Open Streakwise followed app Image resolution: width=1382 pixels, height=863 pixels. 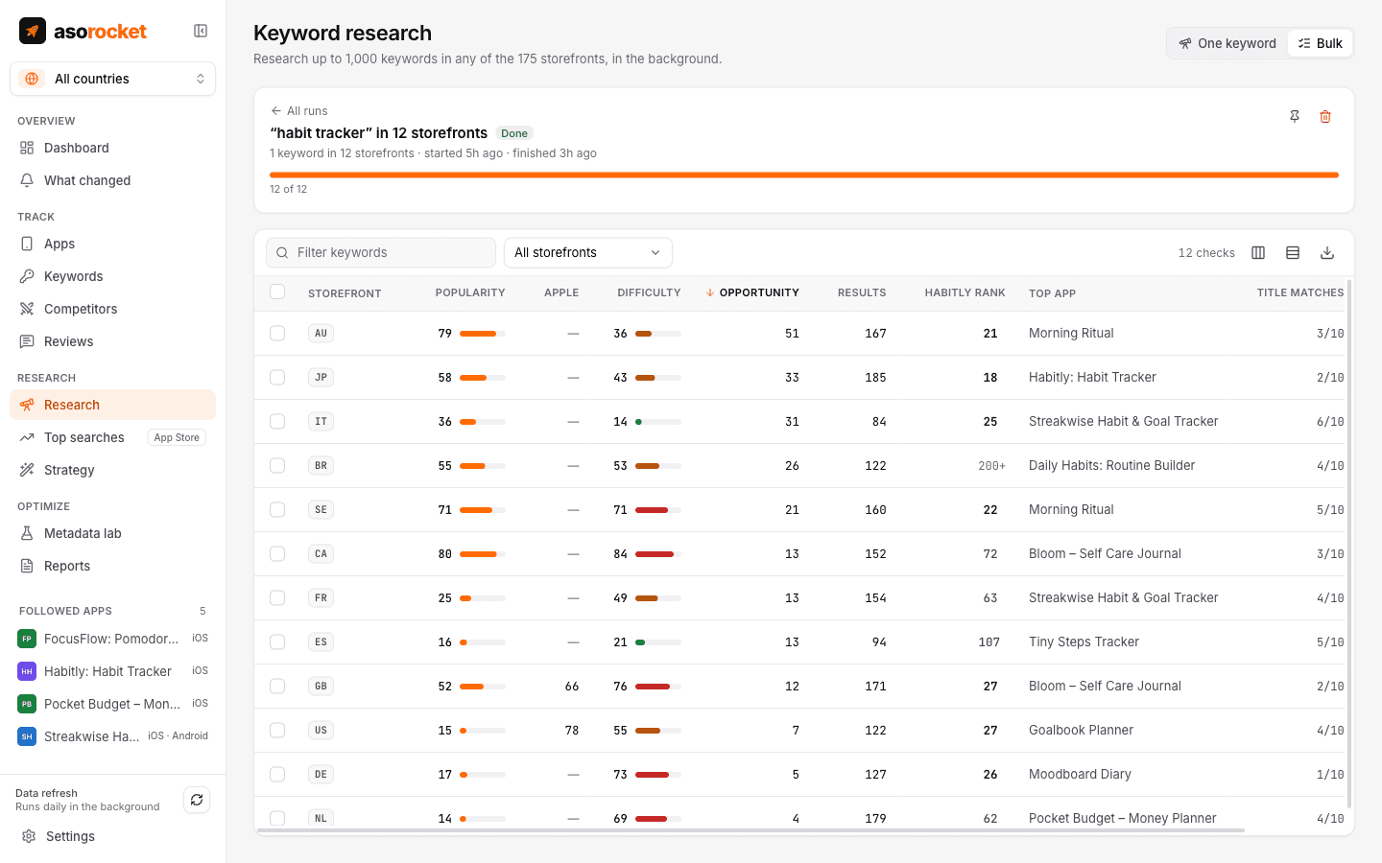coord(113,736)
